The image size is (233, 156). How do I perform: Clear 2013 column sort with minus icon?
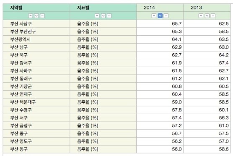(x=213, y=16)
